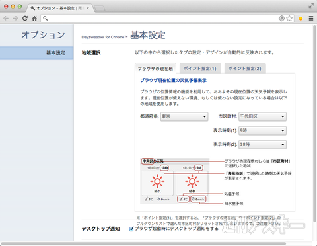Screen dimensions: 317x246
Task: Reload the page with refresh icon
Action: (x=25, y=18)
